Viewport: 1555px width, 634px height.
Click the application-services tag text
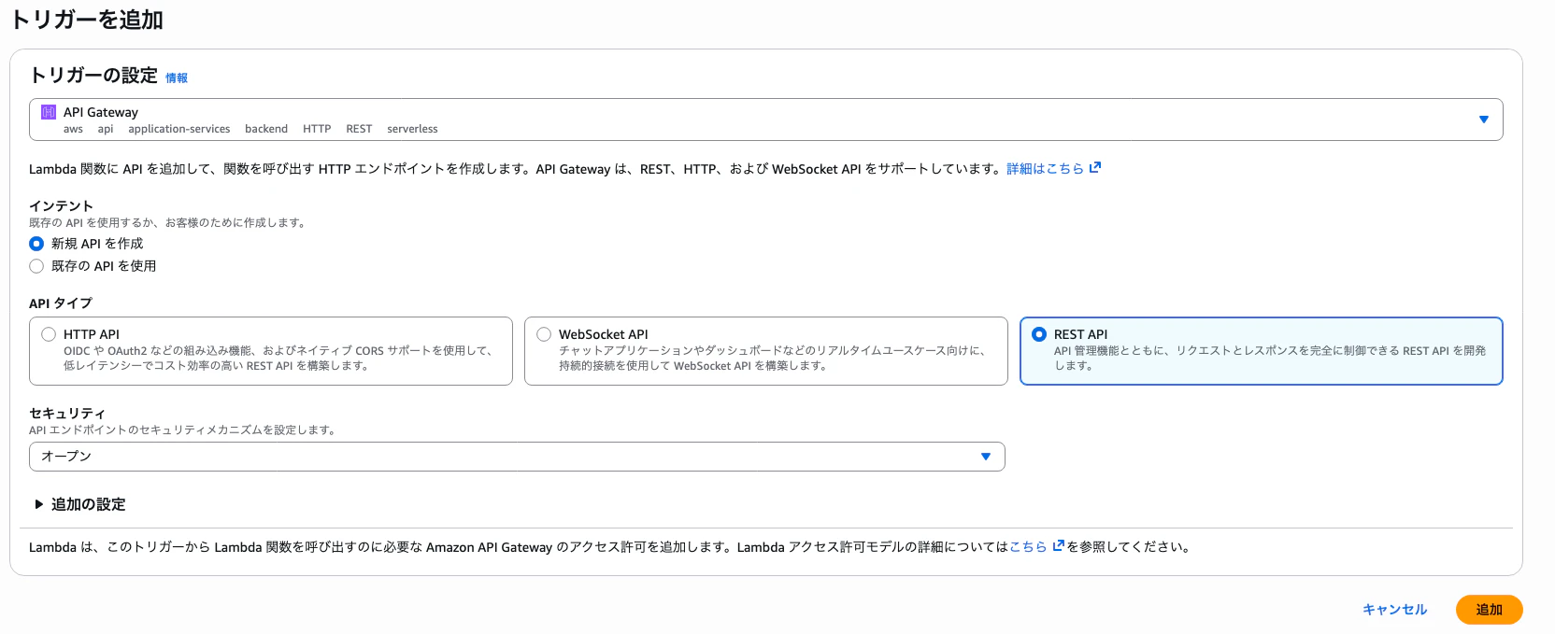pyautogui.click(x=179, y=129)
